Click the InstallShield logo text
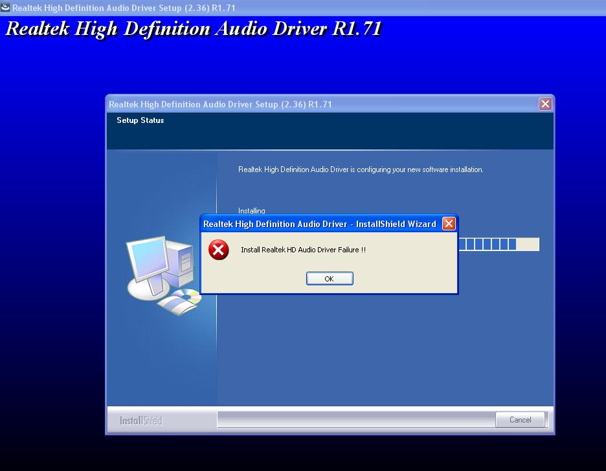The height and width of the screenshot is (471, 606). pyautogui.click(x=140, y=421)
